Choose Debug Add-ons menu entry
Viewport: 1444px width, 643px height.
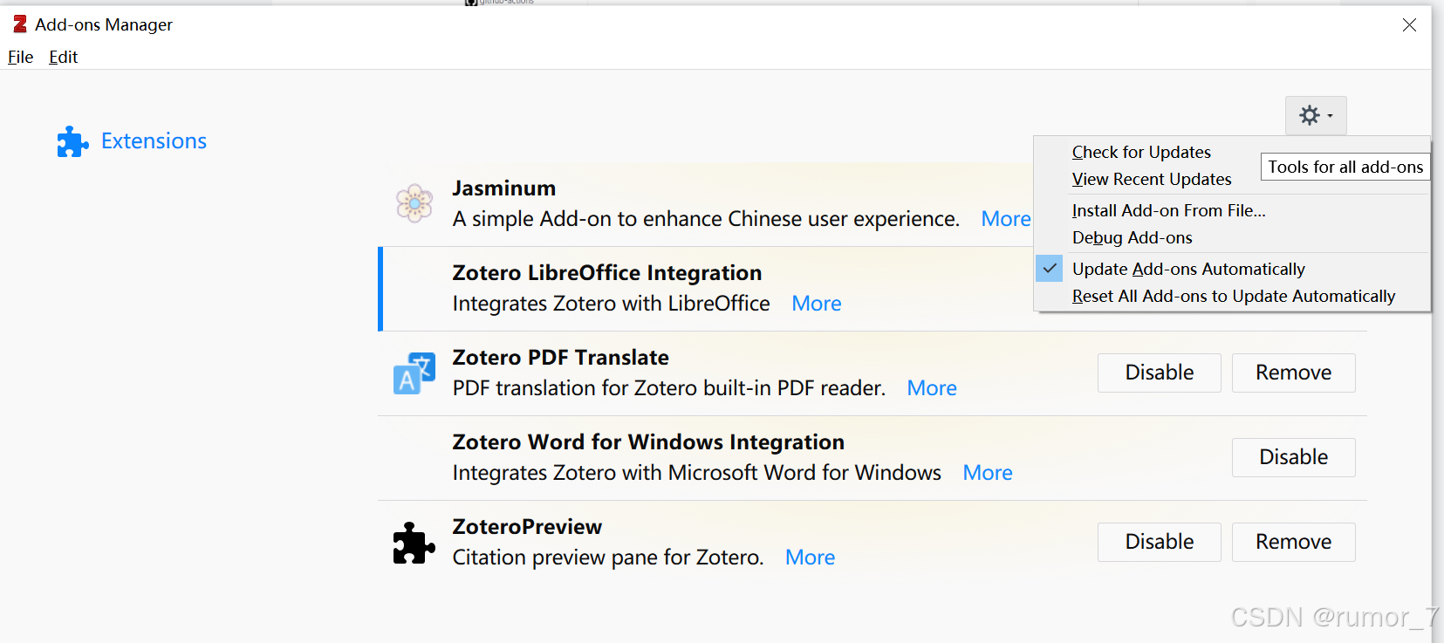pos(1132,237)
